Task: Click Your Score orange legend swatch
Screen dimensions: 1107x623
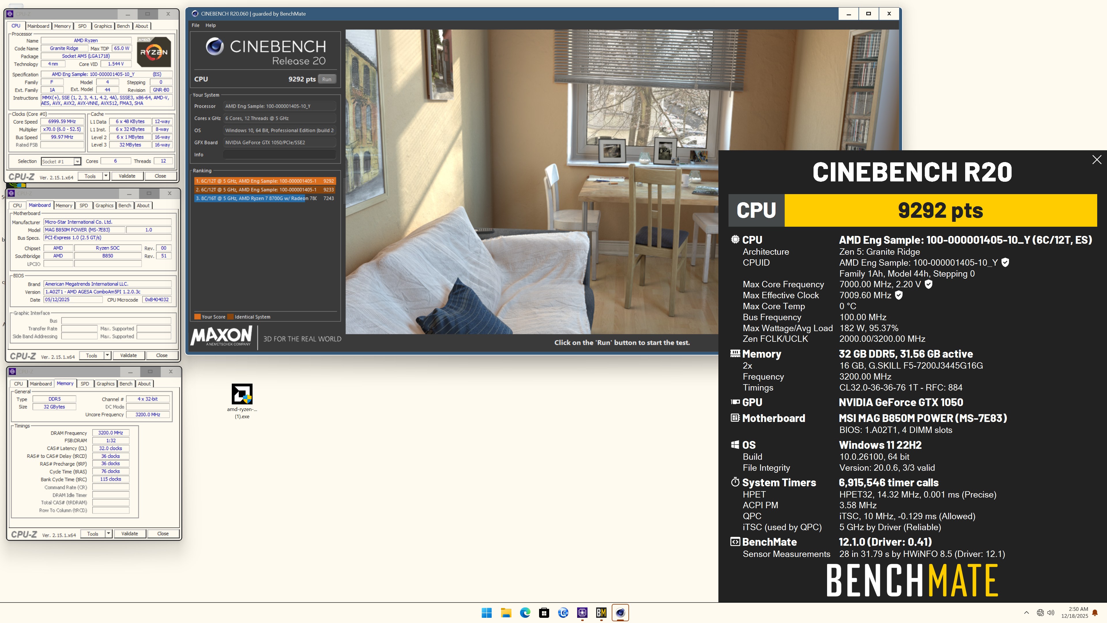Action: (197, 317)
